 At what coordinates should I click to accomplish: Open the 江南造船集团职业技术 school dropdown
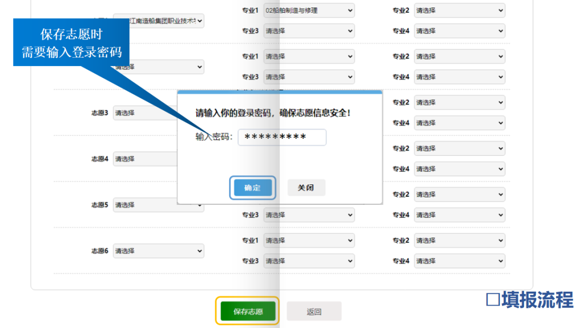[x=159, y=21]
